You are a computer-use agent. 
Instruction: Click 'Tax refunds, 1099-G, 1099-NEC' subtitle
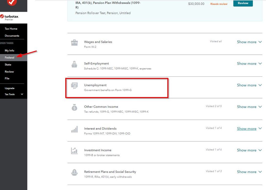point(116,112)
